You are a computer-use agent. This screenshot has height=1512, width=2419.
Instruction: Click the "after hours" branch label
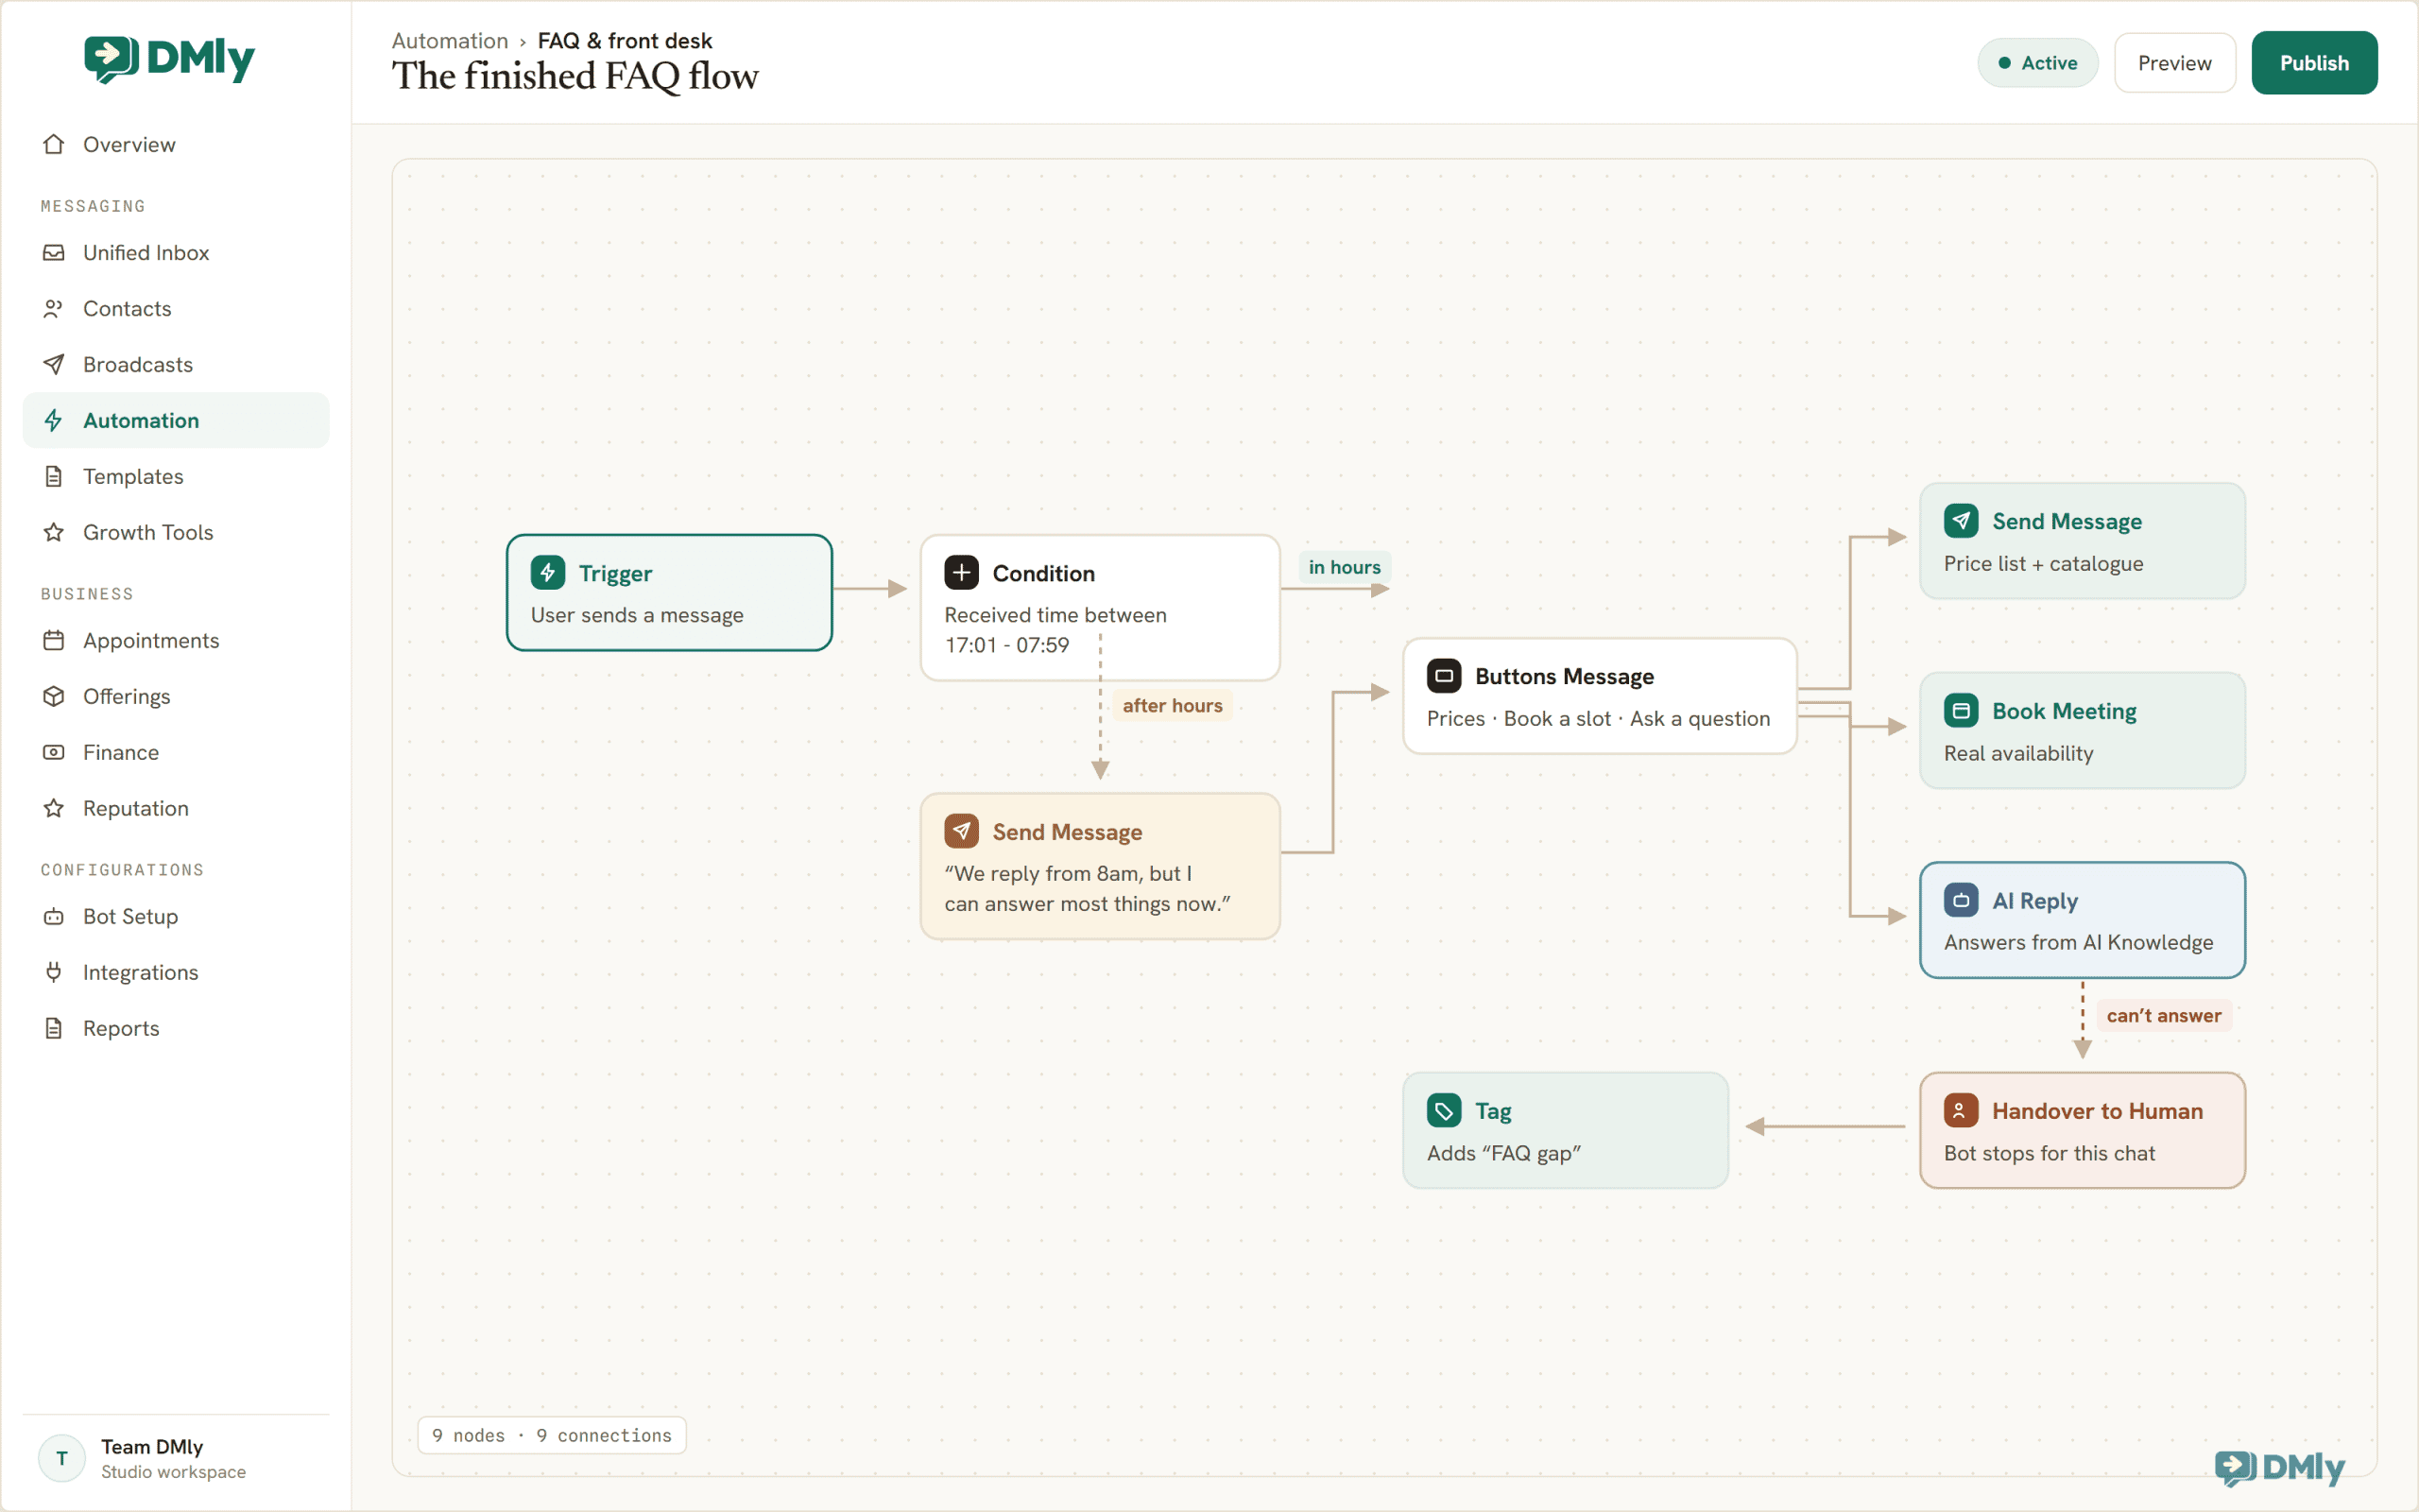(1173, 705)
